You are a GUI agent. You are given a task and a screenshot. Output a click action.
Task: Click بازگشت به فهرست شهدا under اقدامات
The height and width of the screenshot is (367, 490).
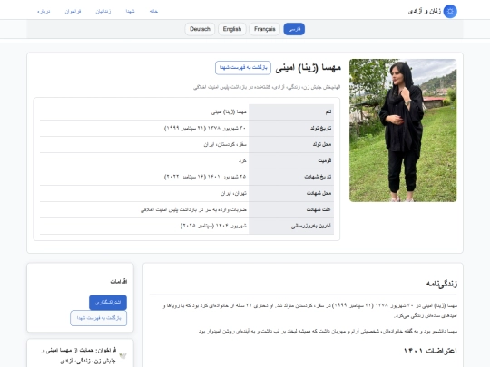tap(98, 318)
